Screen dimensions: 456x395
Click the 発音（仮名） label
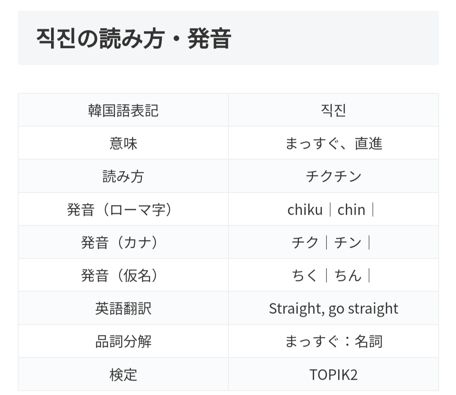123,276
